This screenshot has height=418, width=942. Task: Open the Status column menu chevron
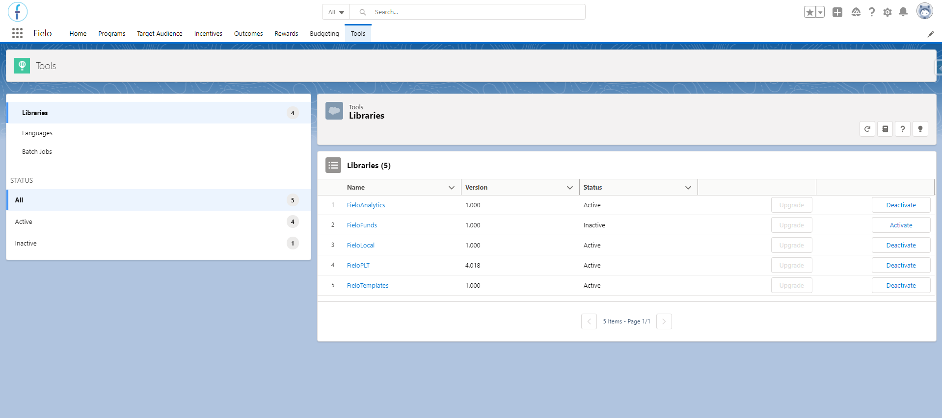688,188
